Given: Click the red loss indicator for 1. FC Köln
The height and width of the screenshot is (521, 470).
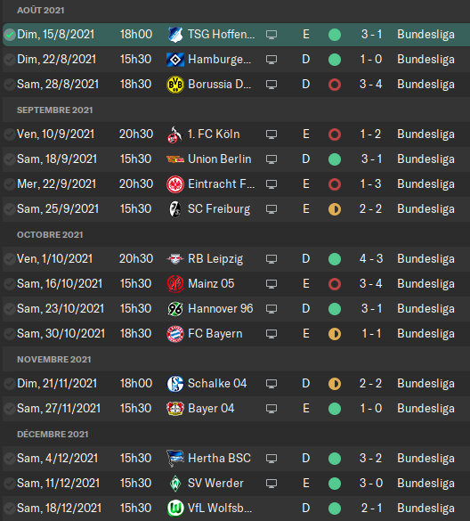Looking at the screenshot, I should [x=335, y=134].
